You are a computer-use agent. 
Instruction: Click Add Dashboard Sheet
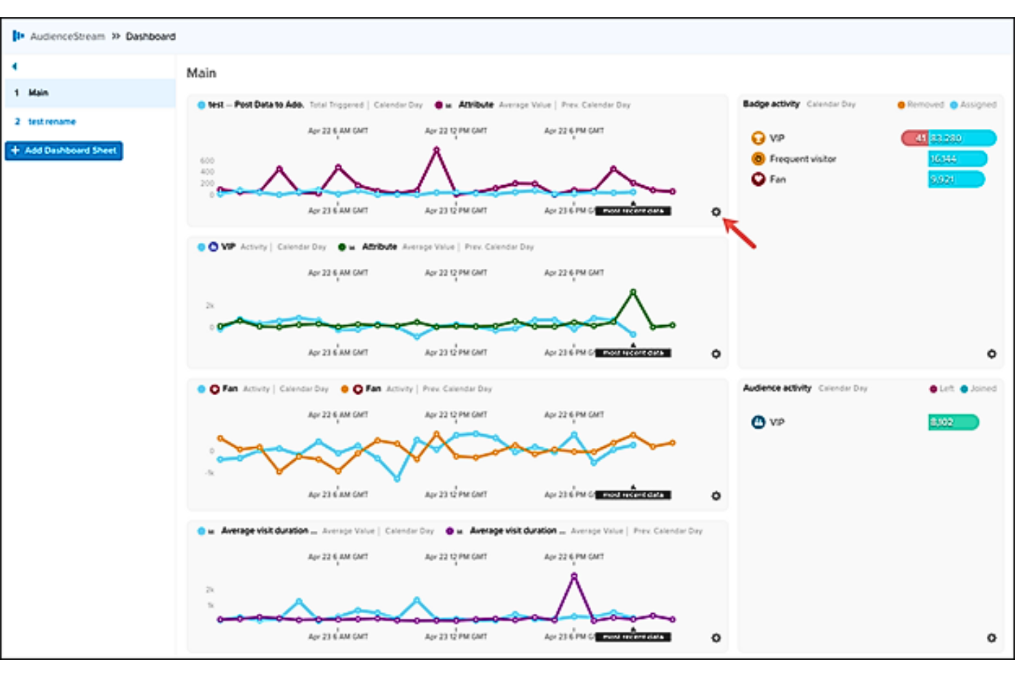point(64,151)
